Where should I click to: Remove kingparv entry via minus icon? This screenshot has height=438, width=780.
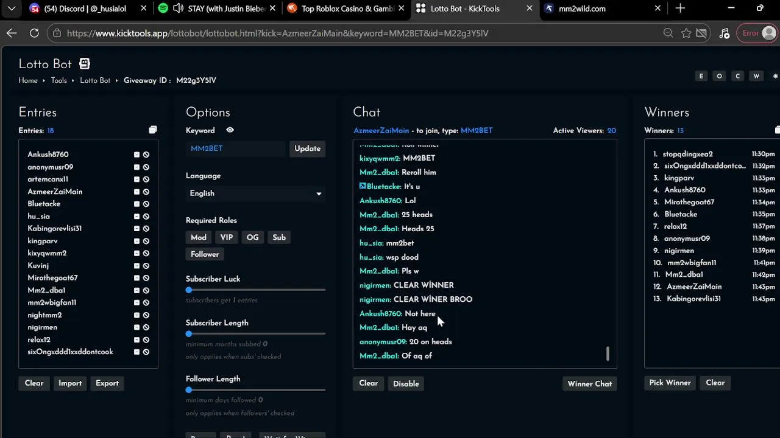coord(136,241)
